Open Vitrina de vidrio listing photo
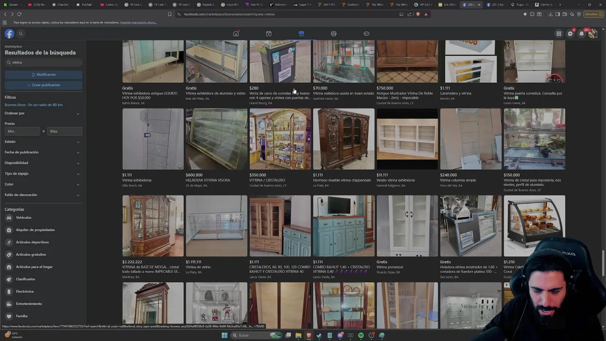The width and height of the screenshot is (606, 341). click(216, 226)
